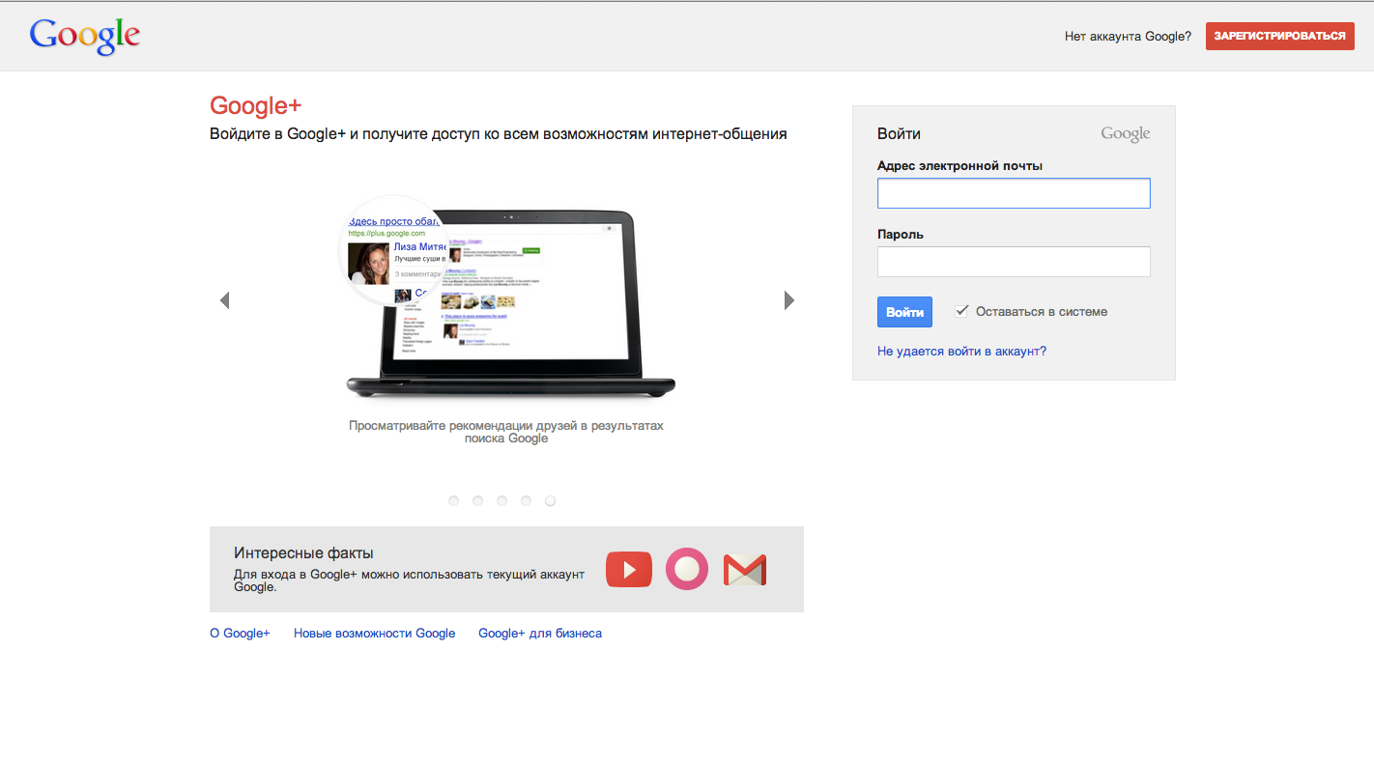The width and height of the screenshot is (1374, 764).
Task: Click the Gmail envelope icon
Action: click(x=745, y=570)
